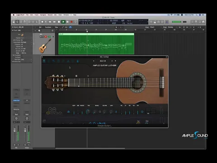Adjust the guitar track header volume slider

pos(51,37)
